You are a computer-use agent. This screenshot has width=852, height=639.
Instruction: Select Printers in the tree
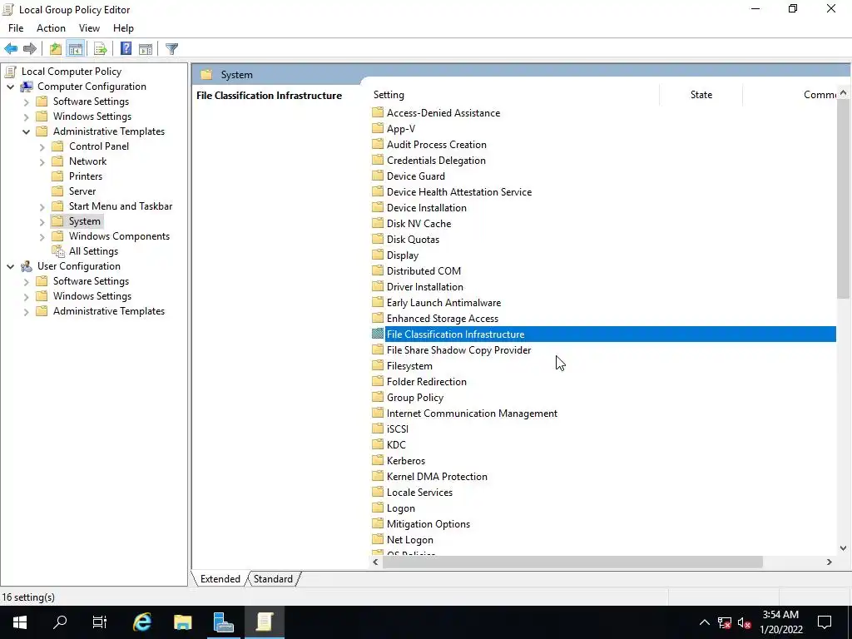pyautogui.click(x=86, y=176)
